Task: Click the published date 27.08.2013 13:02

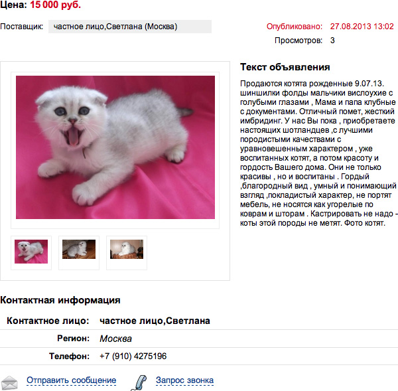Action: tap(362, 27)
